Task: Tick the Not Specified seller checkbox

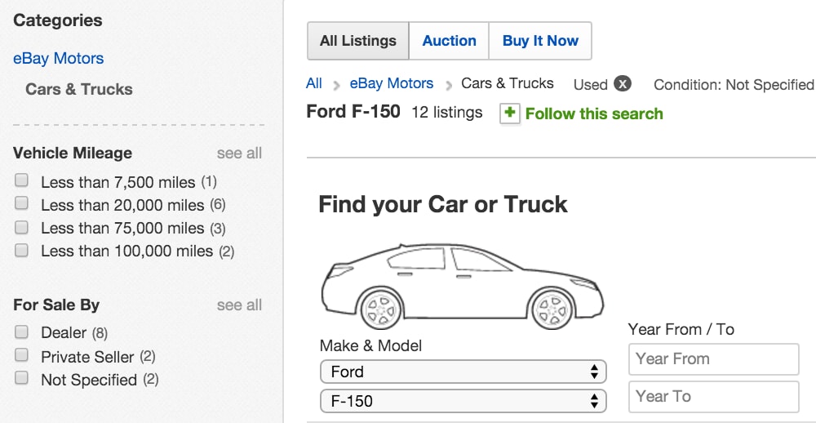Action: [21, 378]
